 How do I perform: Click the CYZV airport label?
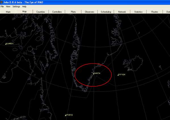coord(23,117)
